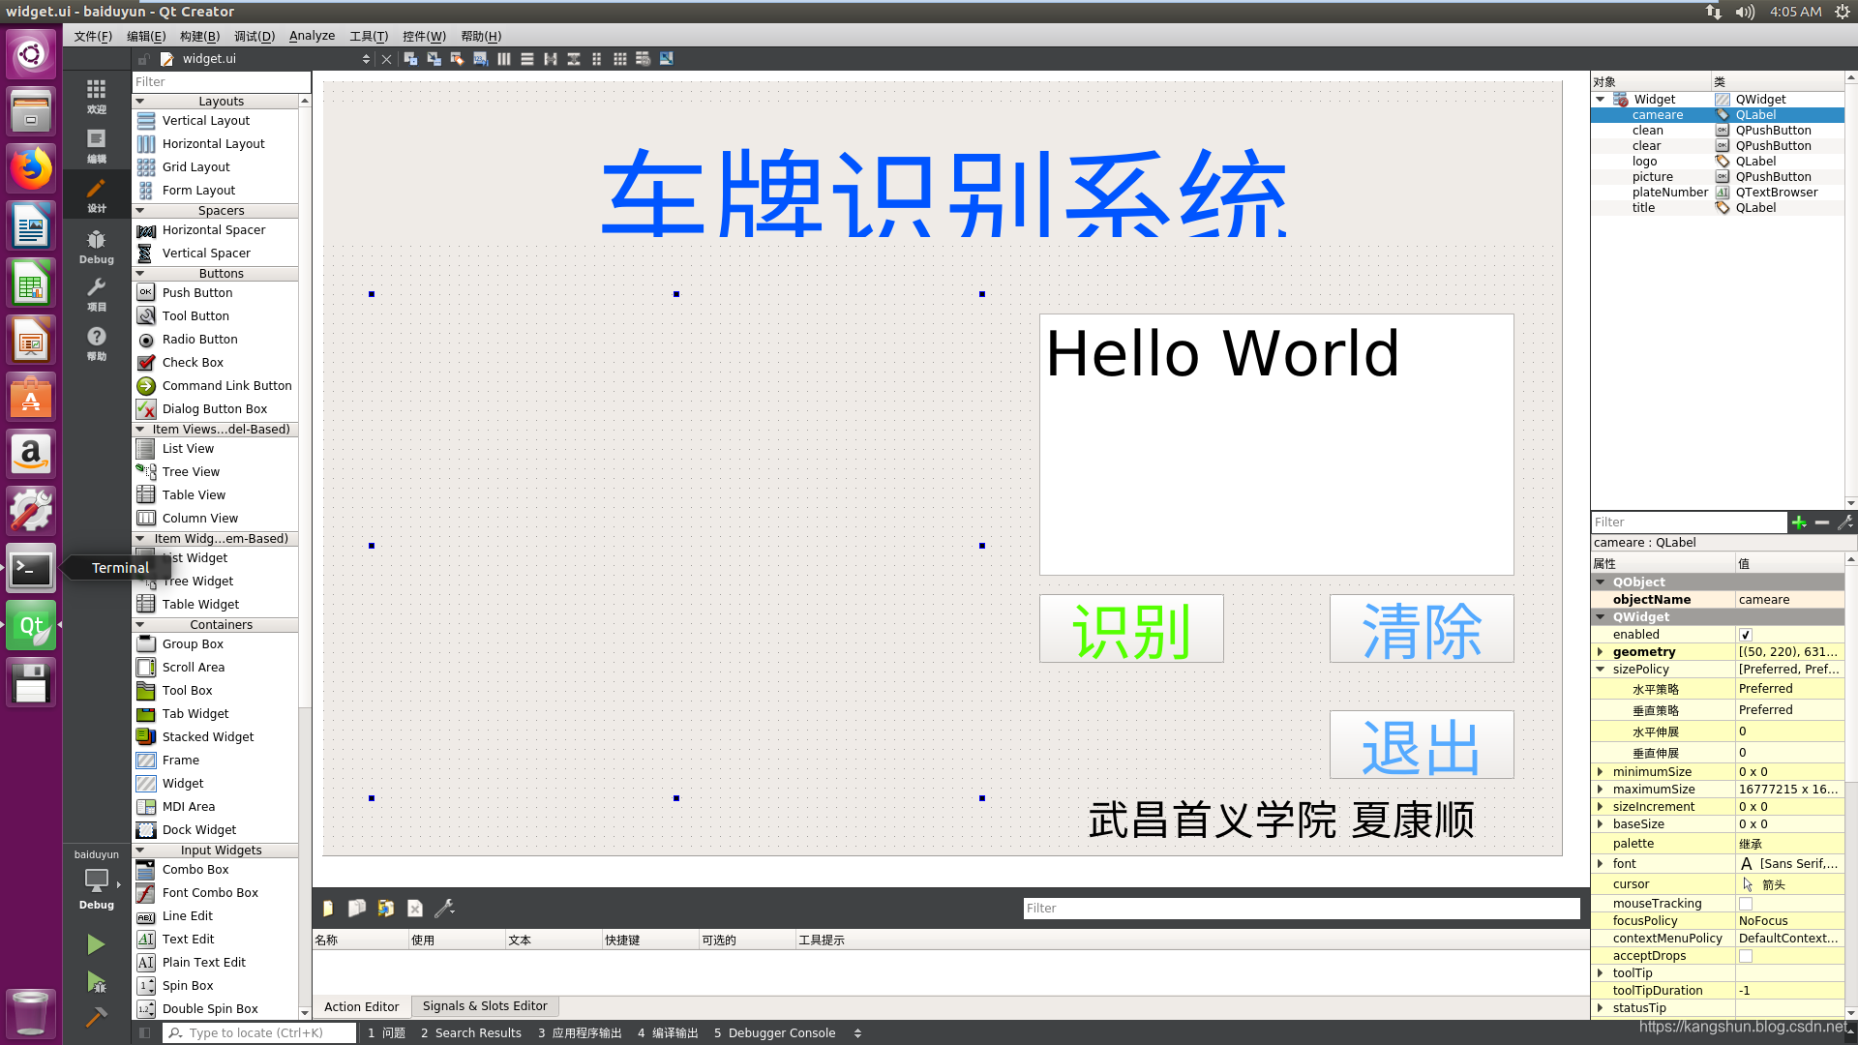Expand the minimumSize property
Screen dimensions: 1858x1045
click(x=1601, y=772)
